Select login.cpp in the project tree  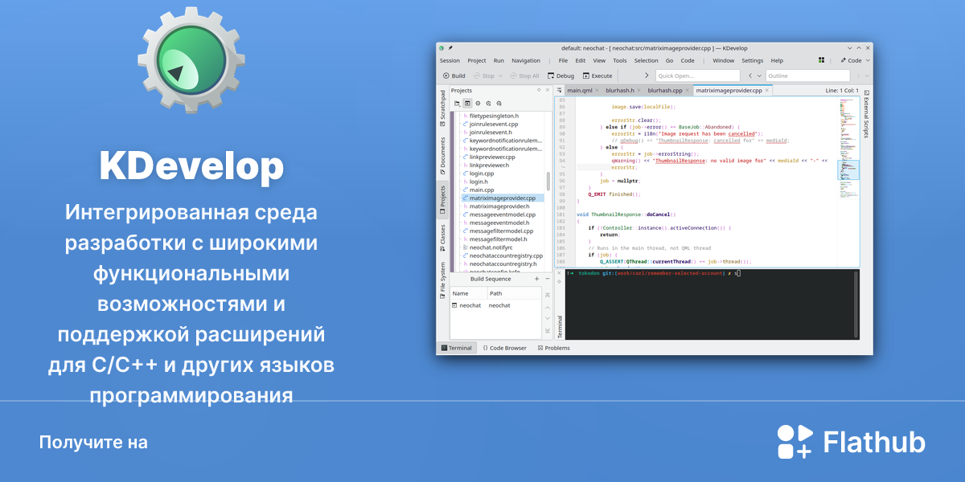coord(478,174)
